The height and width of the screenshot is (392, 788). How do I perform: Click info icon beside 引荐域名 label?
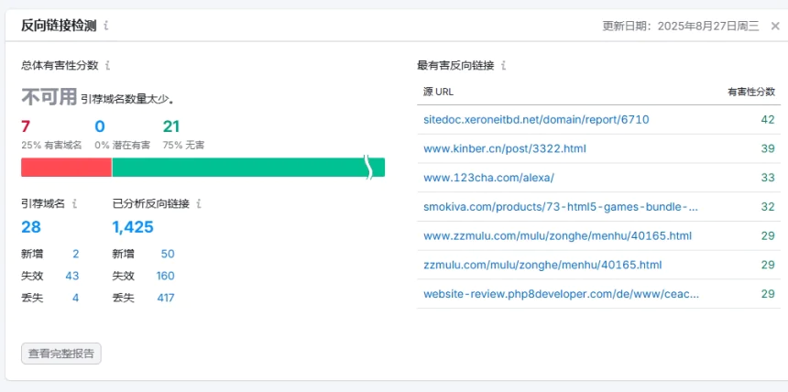click(75, 204)
